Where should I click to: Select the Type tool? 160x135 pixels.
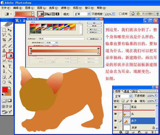pyautogui.click(x=10, y=66)
